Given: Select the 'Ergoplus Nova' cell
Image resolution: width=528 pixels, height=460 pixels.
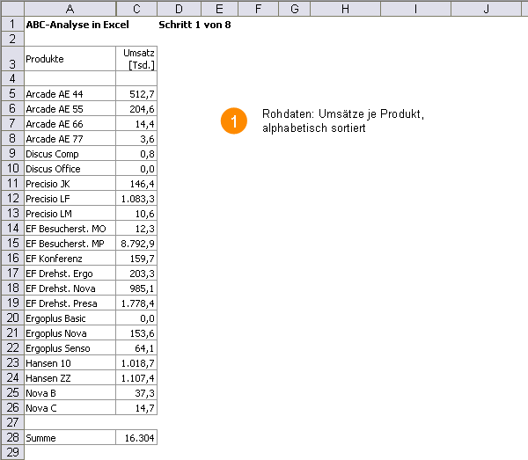Looking at the screenshot, I should click(x=70, y=333).
